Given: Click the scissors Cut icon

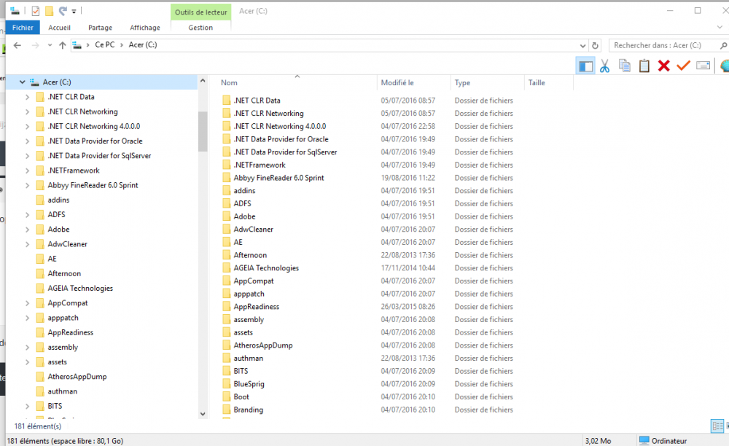Looking at the screenshot, I should (x=604, y=66).
